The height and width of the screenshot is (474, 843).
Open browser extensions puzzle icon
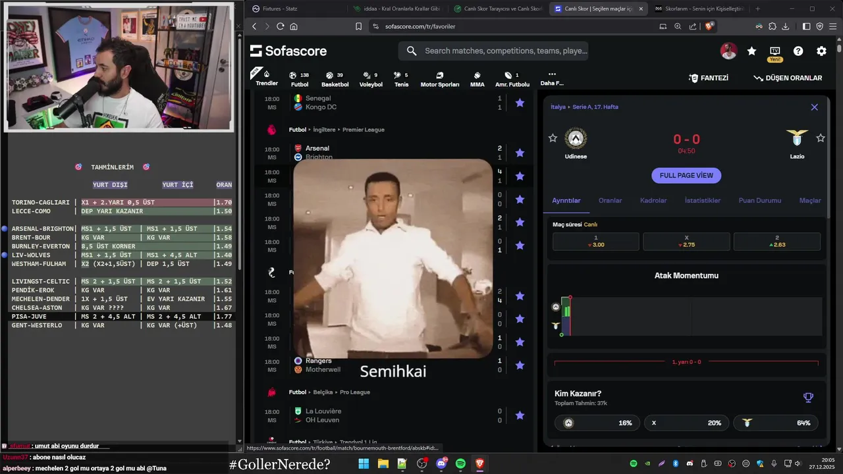(x=773, y=26)
